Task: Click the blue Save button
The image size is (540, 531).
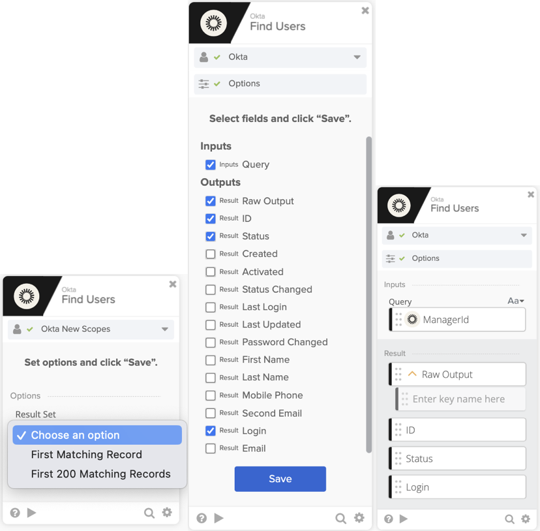Action: (x=280, y=479)
